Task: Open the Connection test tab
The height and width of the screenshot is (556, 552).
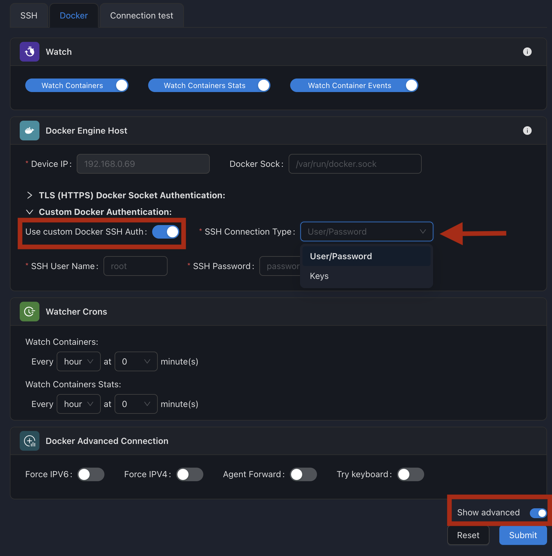Action: pyautogui.click(x=142, y=15)
